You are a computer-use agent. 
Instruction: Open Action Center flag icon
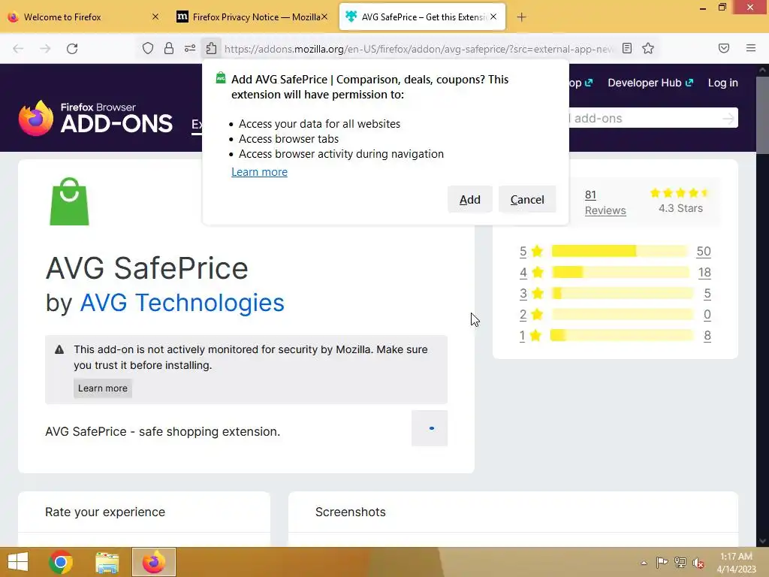(x=662, y=563)
